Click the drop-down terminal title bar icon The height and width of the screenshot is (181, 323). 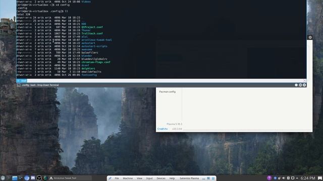click(x=19, y=85)
